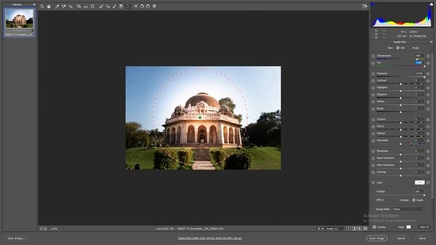The width and height of the screenshot is (436, 245).
Task: Click the Clear All button
Action: pos(424,227)
